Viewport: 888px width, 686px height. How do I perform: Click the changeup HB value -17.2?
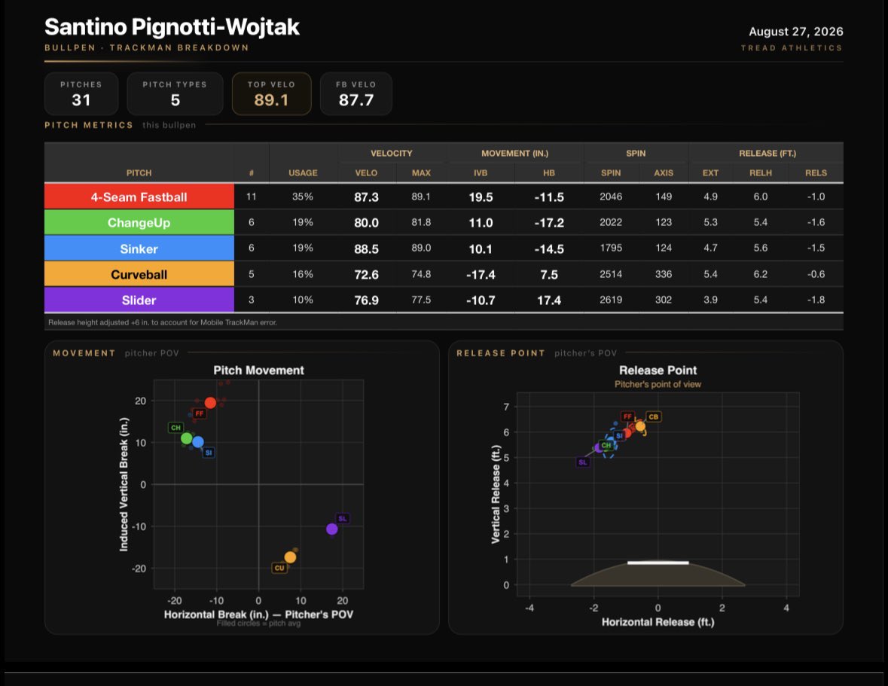coord(549,222)
